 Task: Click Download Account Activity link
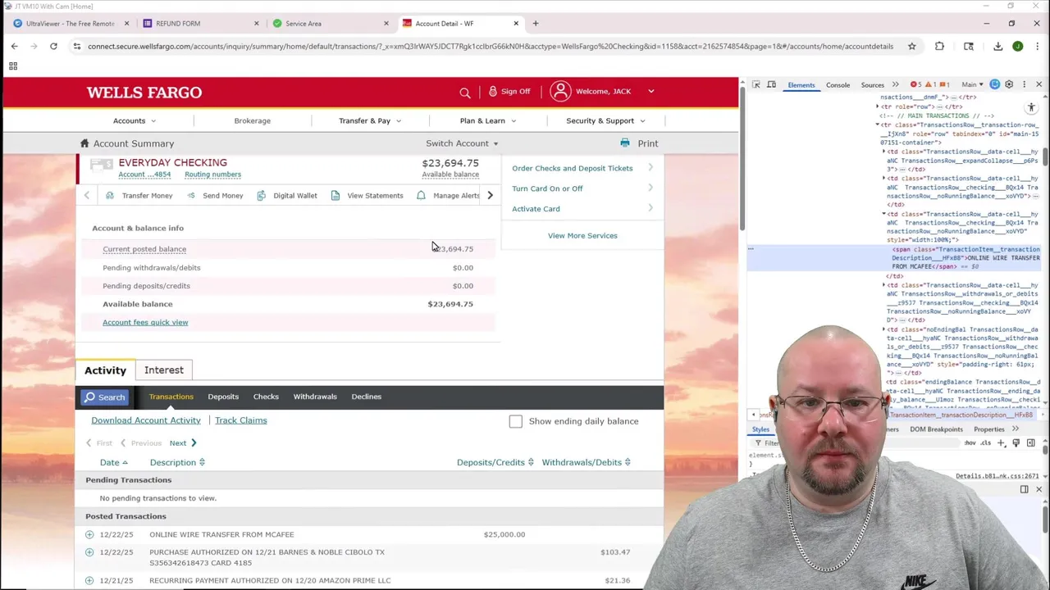(146, 420)
